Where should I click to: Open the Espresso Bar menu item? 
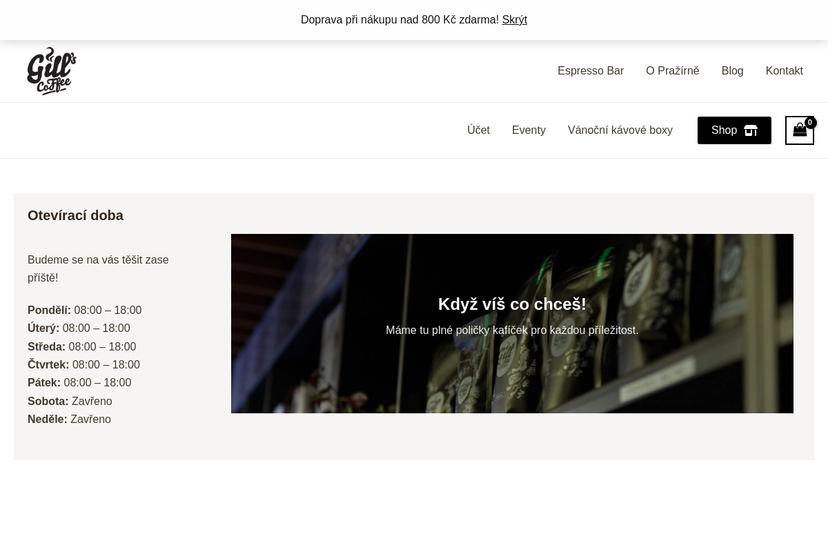point(591,71)
